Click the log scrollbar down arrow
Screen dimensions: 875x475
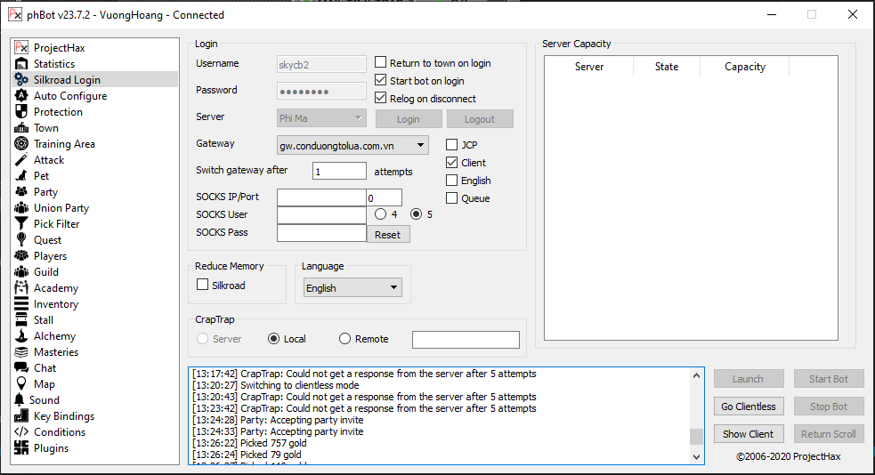coord(696,456)
